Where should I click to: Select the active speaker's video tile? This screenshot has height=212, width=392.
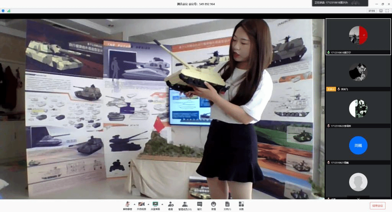(358, 36)
